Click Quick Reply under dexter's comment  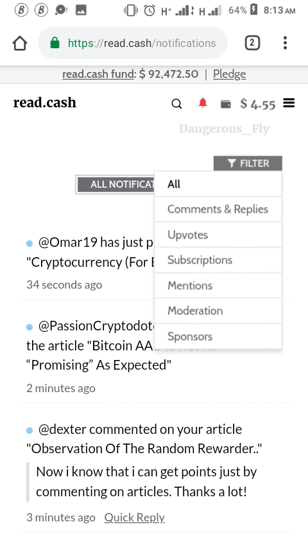point(134,517)
